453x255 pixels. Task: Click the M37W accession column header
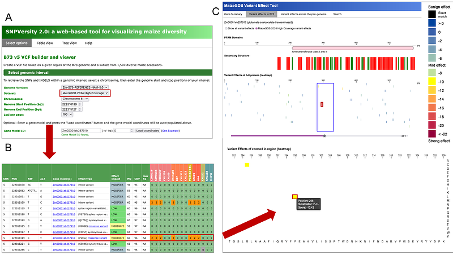coord(211,173)
